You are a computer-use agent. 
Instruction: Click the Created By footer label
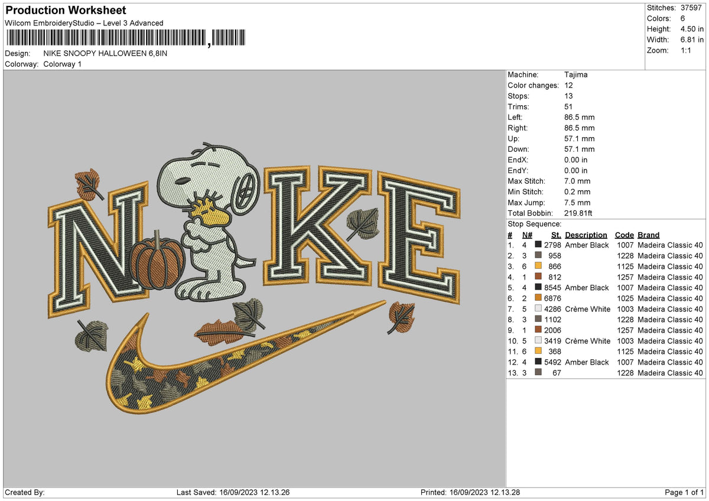[25, 492]
